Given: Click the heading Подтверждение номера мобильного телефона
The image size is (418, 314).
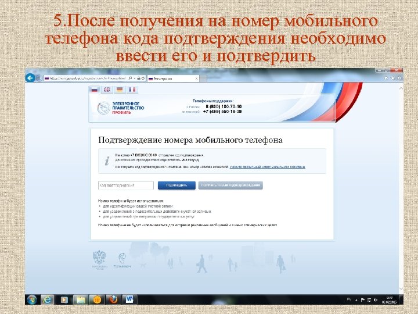Looking at the screenshot, I should click(190, 140).
